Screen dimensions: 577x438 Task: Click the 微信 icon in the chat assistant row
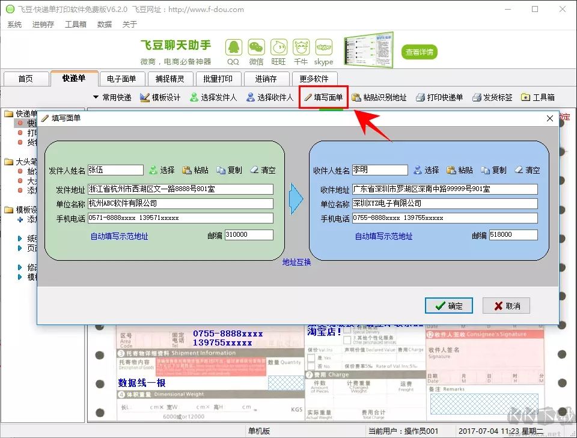point(255,48)
